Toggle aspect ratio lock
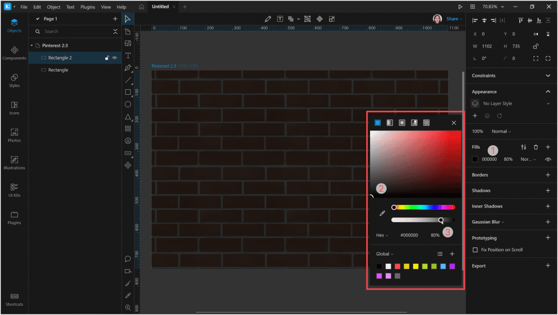Image resolution: width=558 pixels, height=315 pixels. tap(536, 46)
